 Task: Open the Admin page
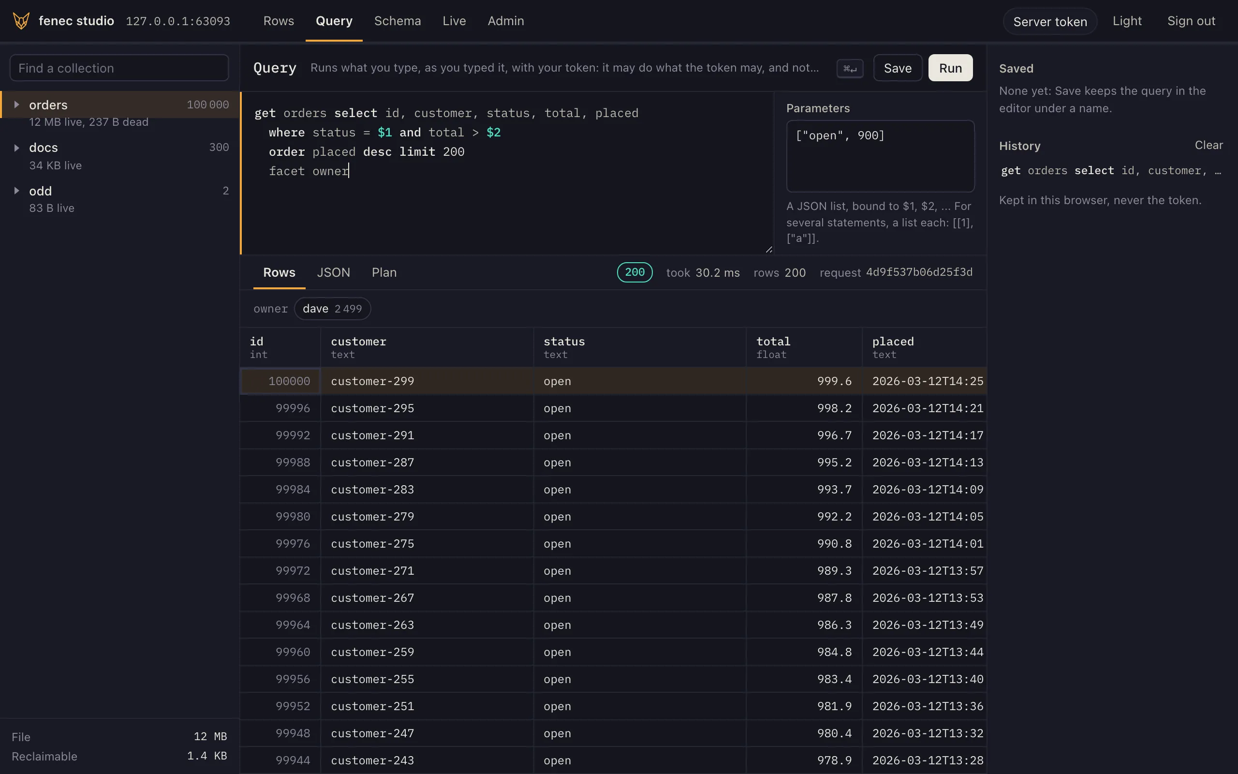[505, 21]
